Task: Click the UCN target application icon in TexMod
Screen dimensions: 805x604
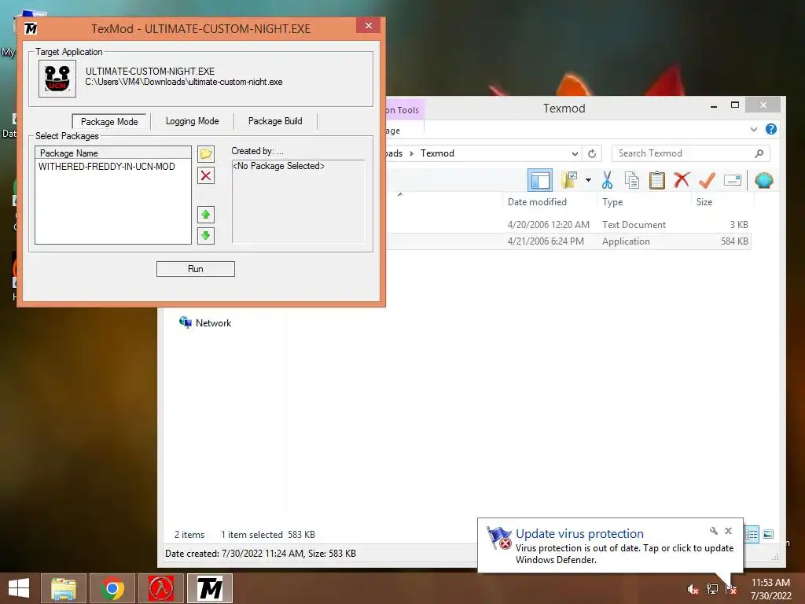Action: tap(57, 79)
